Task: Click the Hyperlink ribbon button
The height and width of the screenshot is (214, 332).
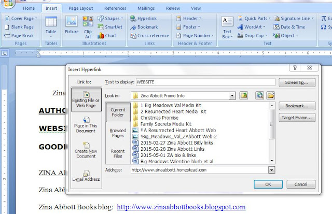Action: tap(143, 19)
